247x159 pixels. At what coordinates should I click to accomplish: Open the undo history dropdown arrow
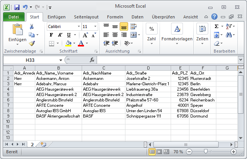tap(31, 7)
